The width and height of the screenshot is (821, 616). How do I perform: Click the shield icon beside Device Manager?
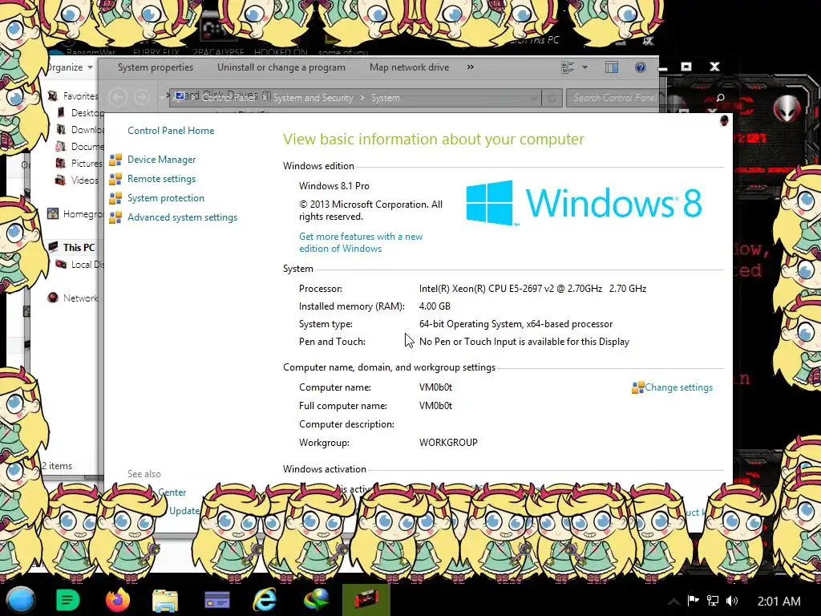coord(115,160)
